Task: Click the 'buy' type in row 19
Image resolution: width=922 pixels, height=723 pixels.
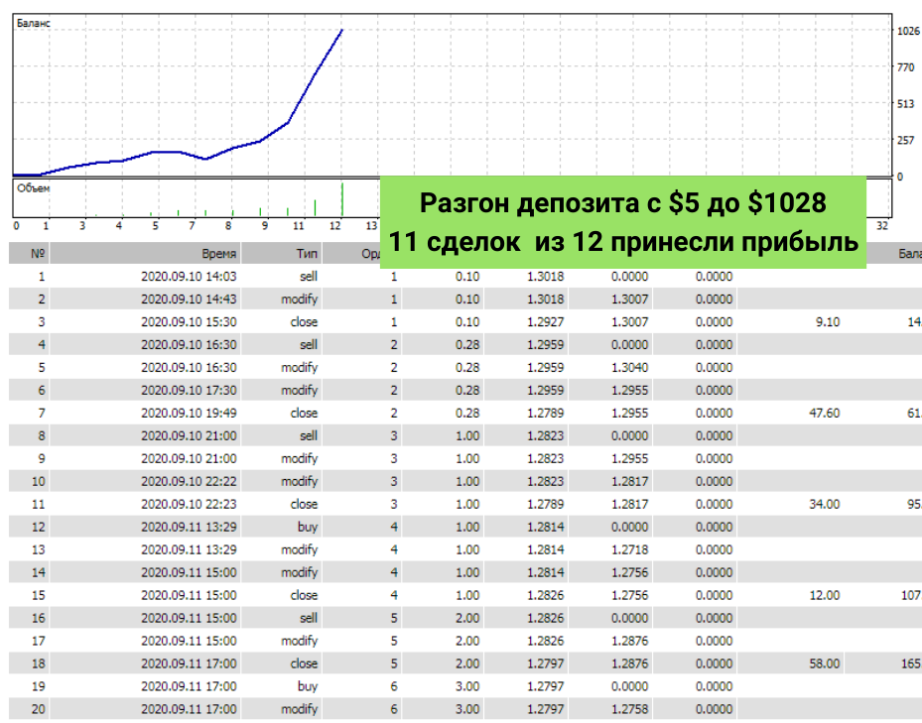Action: (308, 686)
